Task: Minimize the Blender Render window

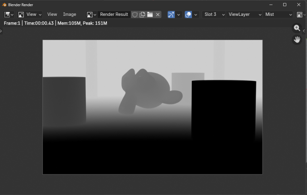Action: [x=271, y=5]
